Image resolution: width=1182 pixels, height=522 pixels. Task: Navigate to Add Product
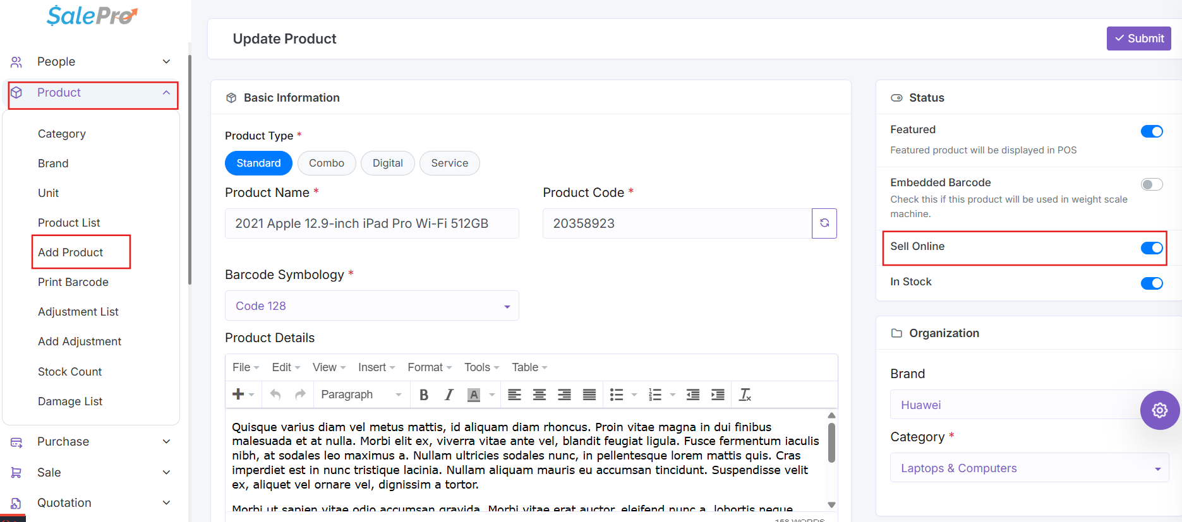(70, 252)
